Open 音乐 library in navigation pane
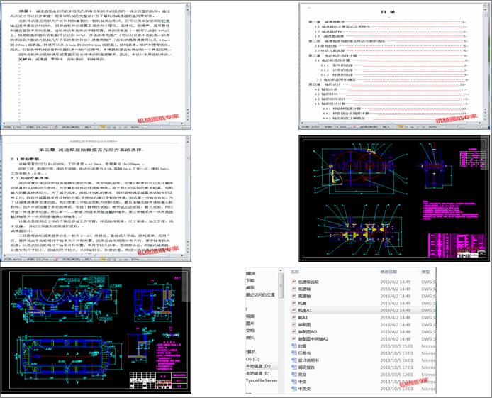The width and height of the screenshot is (492, 398). click(250, 338)
